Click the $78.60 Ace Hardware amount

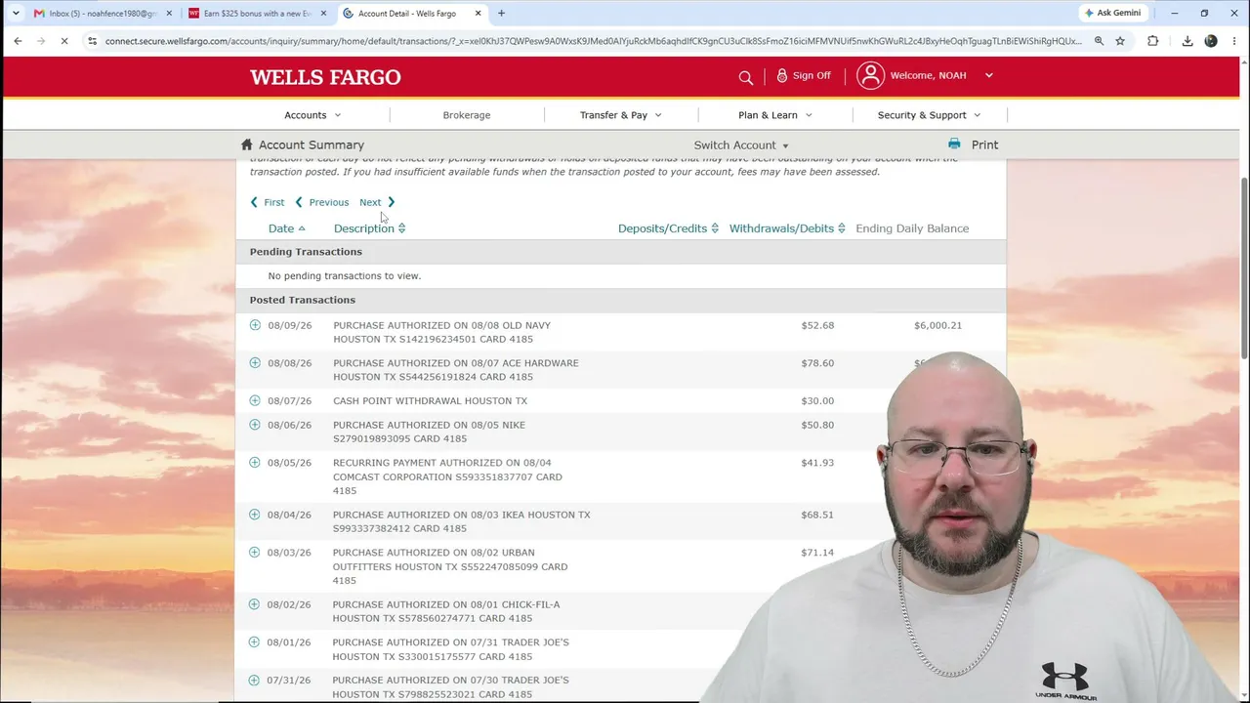817,363
